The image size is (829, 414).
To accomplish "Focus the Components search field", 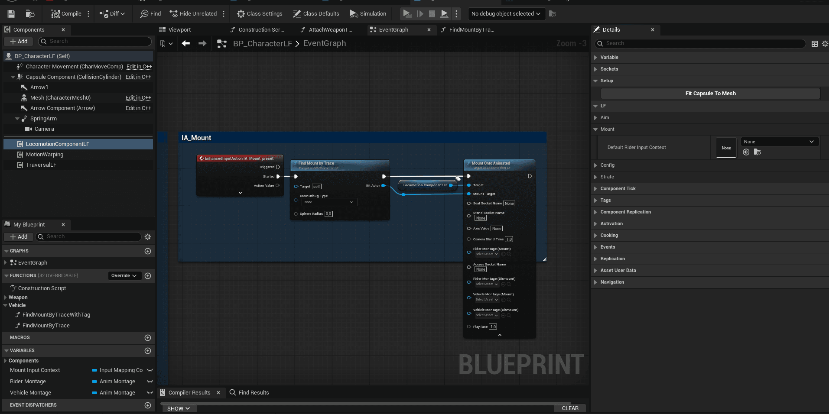I will tap(95, 41).
